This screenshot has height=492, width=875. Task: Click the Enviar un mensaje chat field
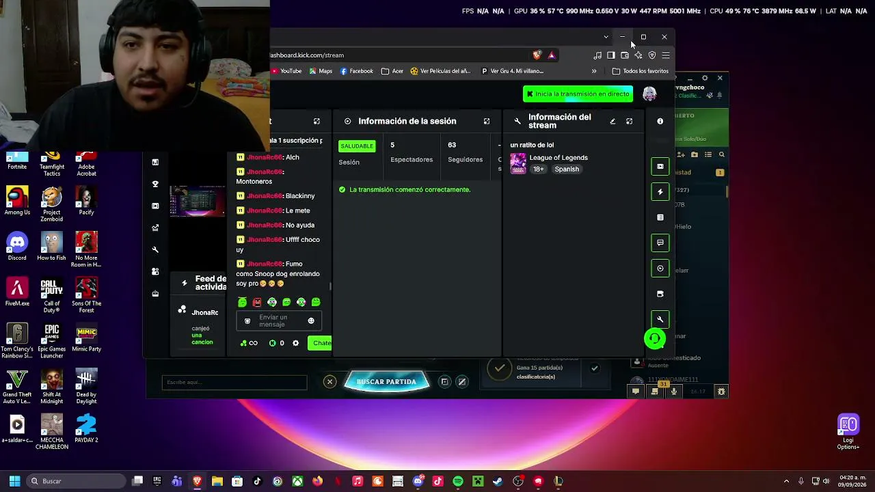279,321
